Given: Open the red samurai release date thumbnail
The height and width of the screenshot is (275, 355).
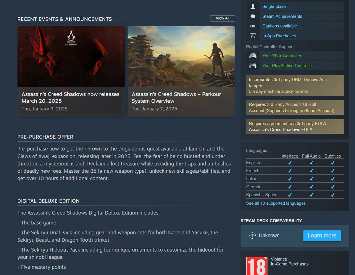Looking at the screenshot, I should tap(71, 56).
